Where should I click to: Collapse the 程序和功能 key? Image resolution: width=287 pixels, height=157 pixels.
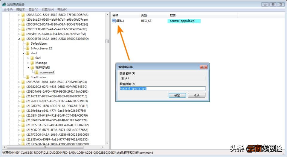point(28,68)
